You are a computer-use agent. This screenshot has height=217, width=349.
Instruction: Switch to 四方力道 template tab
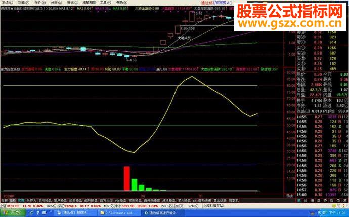point(106,200)
